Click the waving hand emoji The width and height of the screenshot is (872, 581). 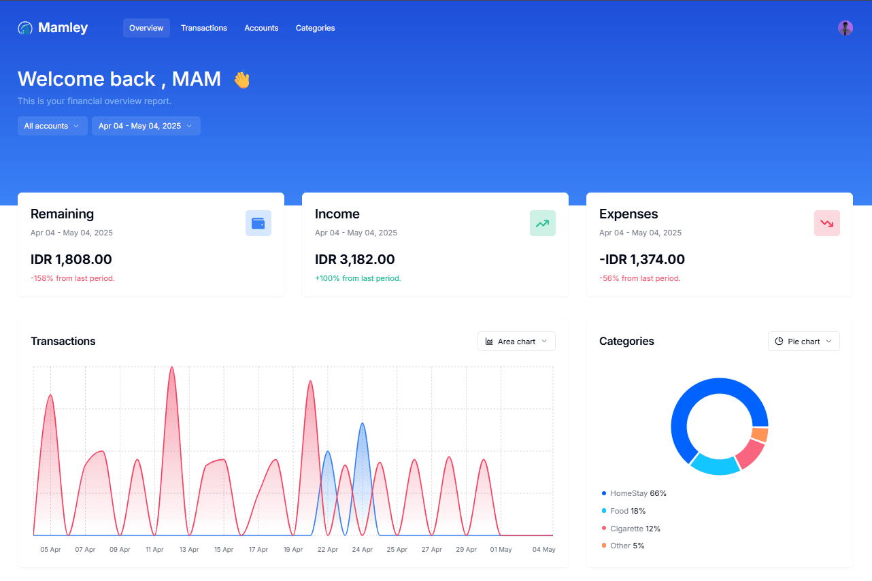[x=241, y=80]
